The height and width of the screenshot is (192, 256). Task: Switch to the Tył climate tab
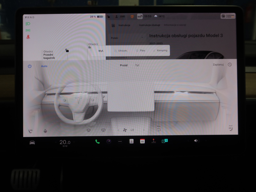137,65
